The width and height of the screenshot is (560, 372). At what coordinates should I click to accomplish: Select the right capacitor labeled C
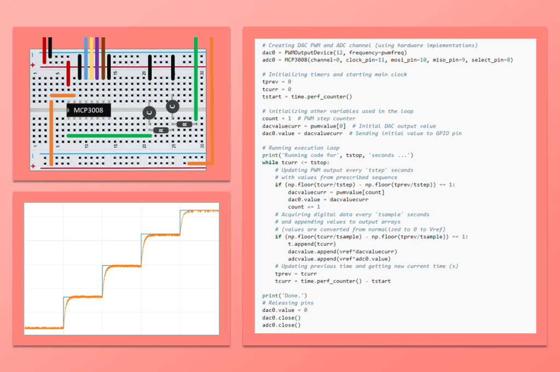[172, 106]
